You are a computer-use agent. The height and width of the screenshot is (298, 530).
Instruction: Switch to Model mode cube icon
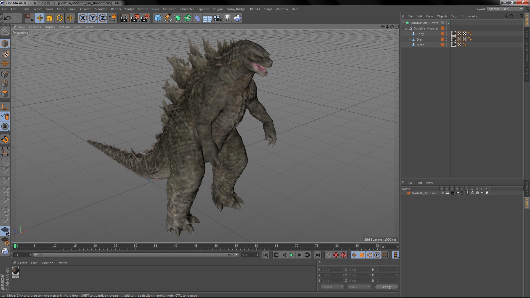(5, 44)
